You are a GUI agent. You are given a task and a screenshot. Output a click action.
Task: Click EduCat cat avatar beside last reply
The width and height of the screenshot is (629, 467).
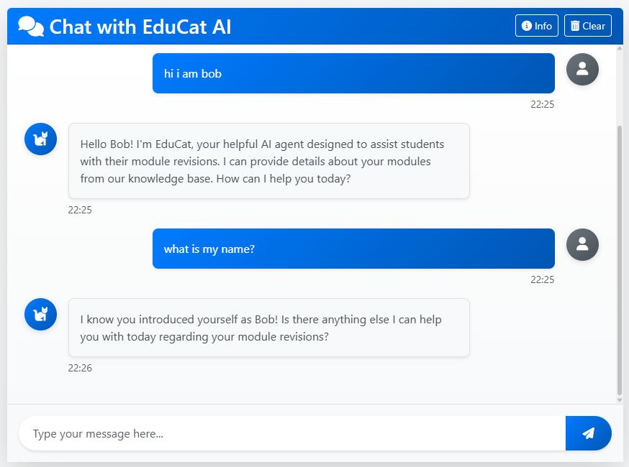[x=40, y=314]
